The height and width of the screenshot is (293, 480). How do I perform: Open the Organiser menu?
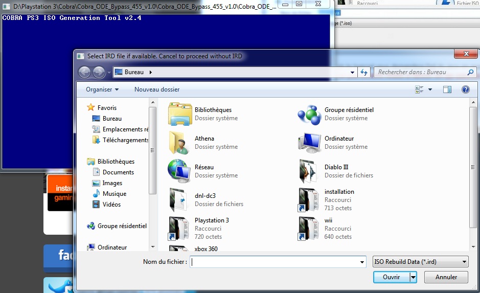point(102,89)
